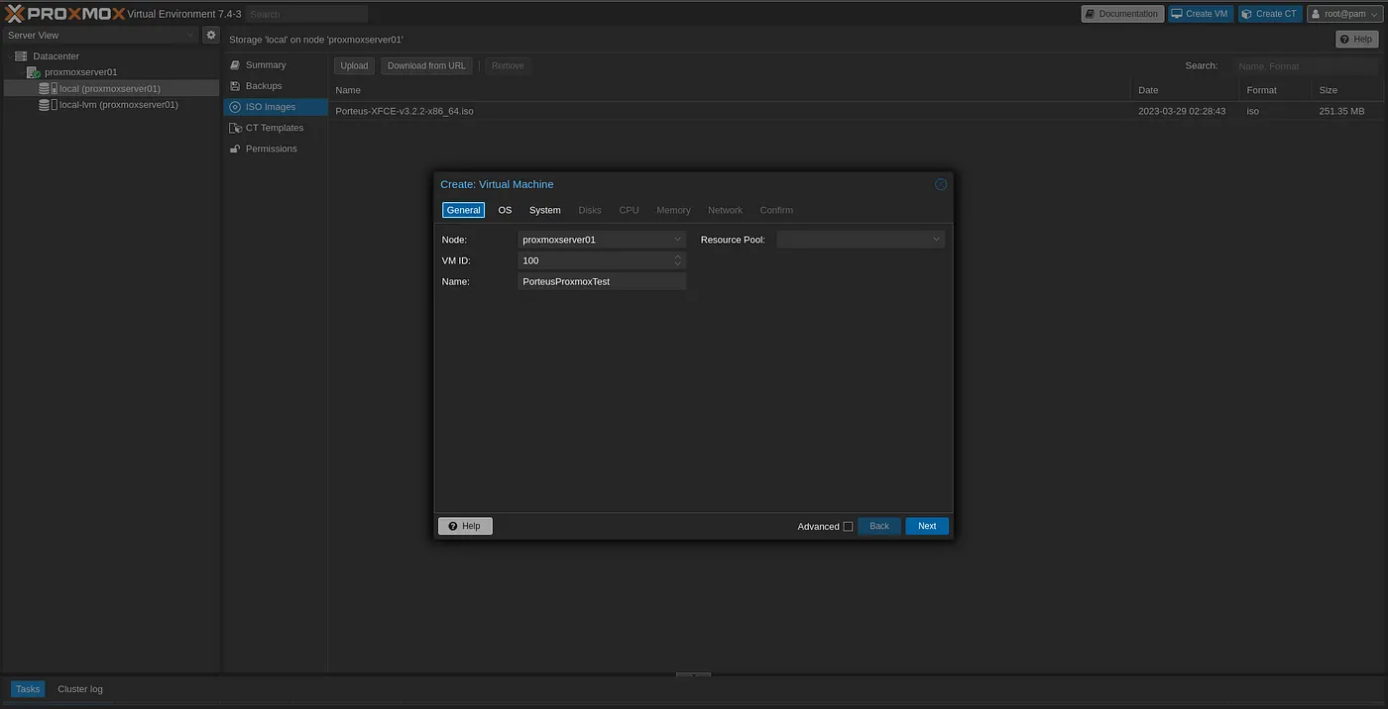Open the Backups section
The height and width of the screenshot is (709, 1388).
[x=264, y=86]
